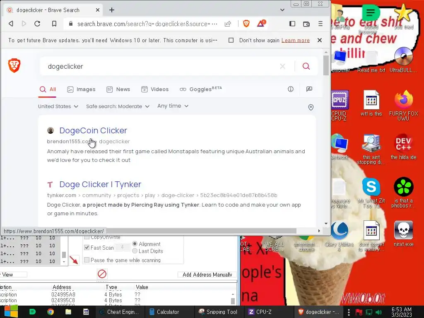The width and height of the screenshot is (424, 318).
Task: Open the DogeCoin Clicker result link
Action: pos(93,130)
